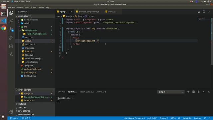The width and height of the screenshot is (213, 120).
Task: Click 'Spaces: 2' indentation in status bar
Action: 164,118
